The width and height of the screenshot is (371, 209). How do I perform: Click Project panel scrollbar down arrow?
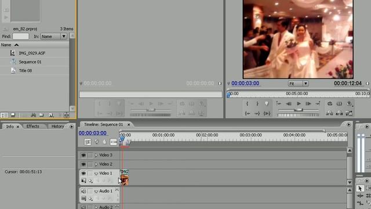click(72, 109)
